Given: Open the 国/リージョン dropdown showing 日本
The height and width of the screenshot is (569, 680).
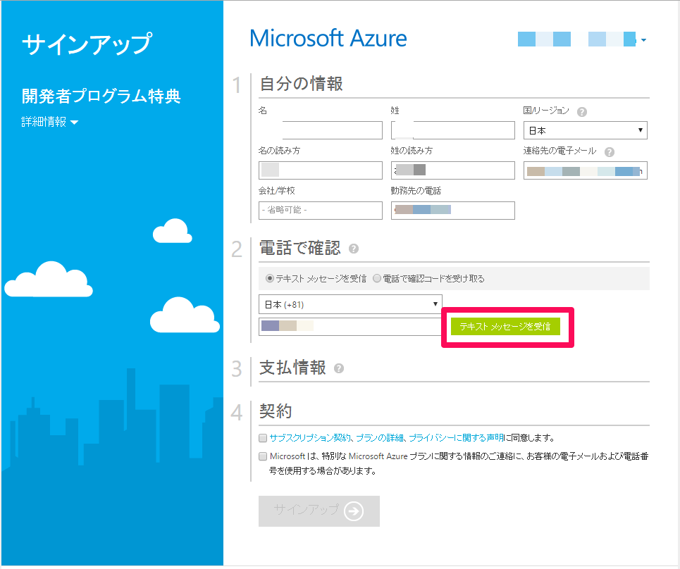Looking at the screenshot, I should (585, 130).
